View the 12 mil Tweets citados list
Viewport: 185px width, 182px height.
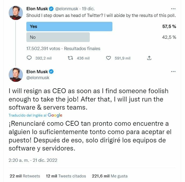tap(66, 176)
